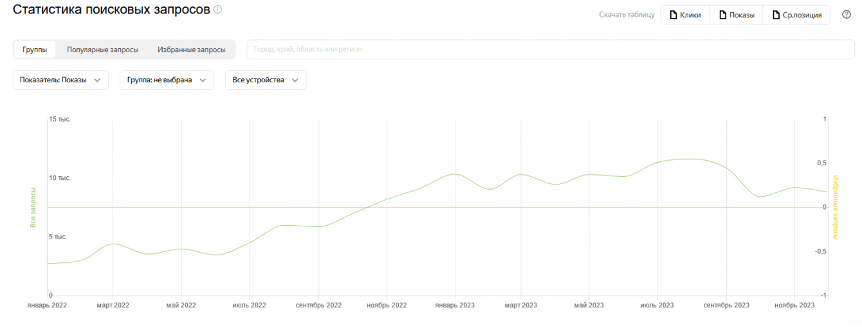Viewport: 862px width, 335px height.
Task: Click the info icon beside the page title
Action: (x=218, y=10)
